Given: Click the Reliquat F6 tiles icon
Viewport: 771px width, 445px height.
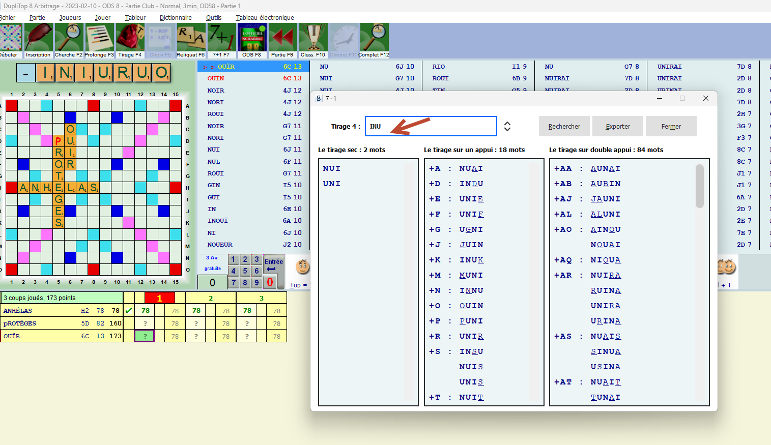Looking at the screenshot, I should (x=191, y=38).
